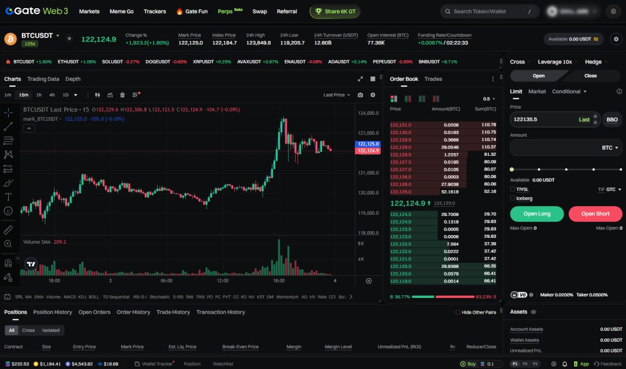Viewport: 626px width, 369px height.
Task: Take a chart snapshot with camera icon
Action: 360,95
